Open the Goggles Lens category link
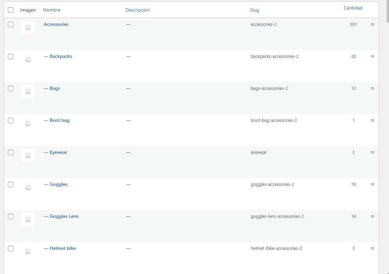 coord(61,216)
